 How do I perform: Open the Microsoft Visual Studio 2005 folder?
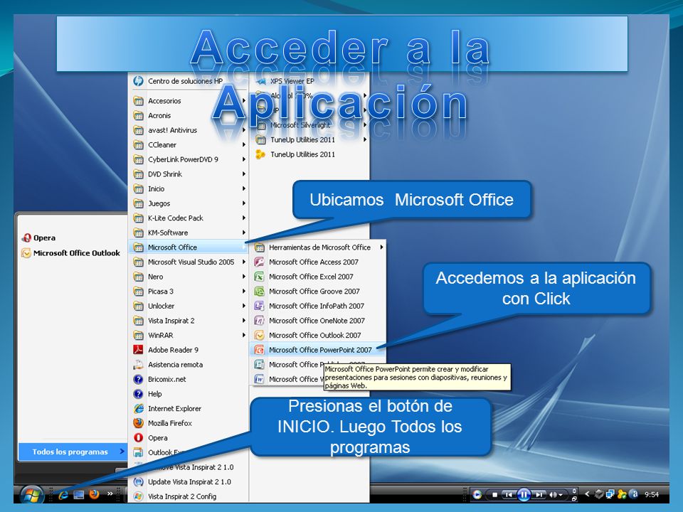pyautogui.click(x=189, y=262)
